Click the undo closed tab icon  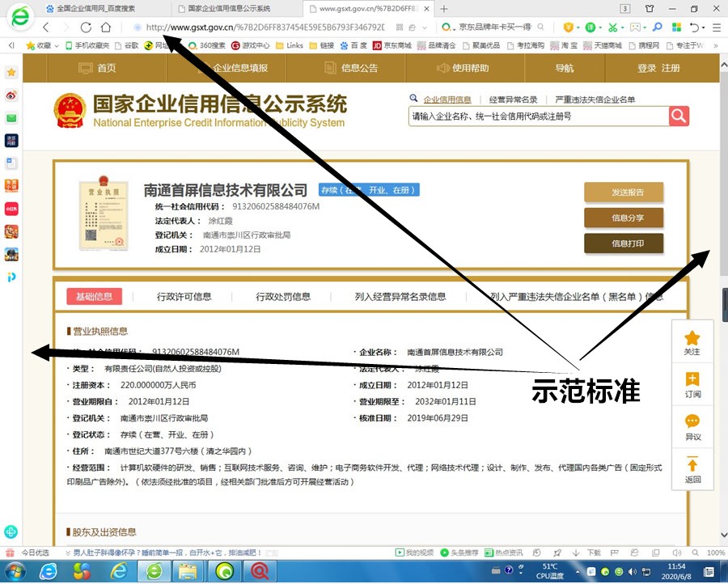click(x=695, y=28)
